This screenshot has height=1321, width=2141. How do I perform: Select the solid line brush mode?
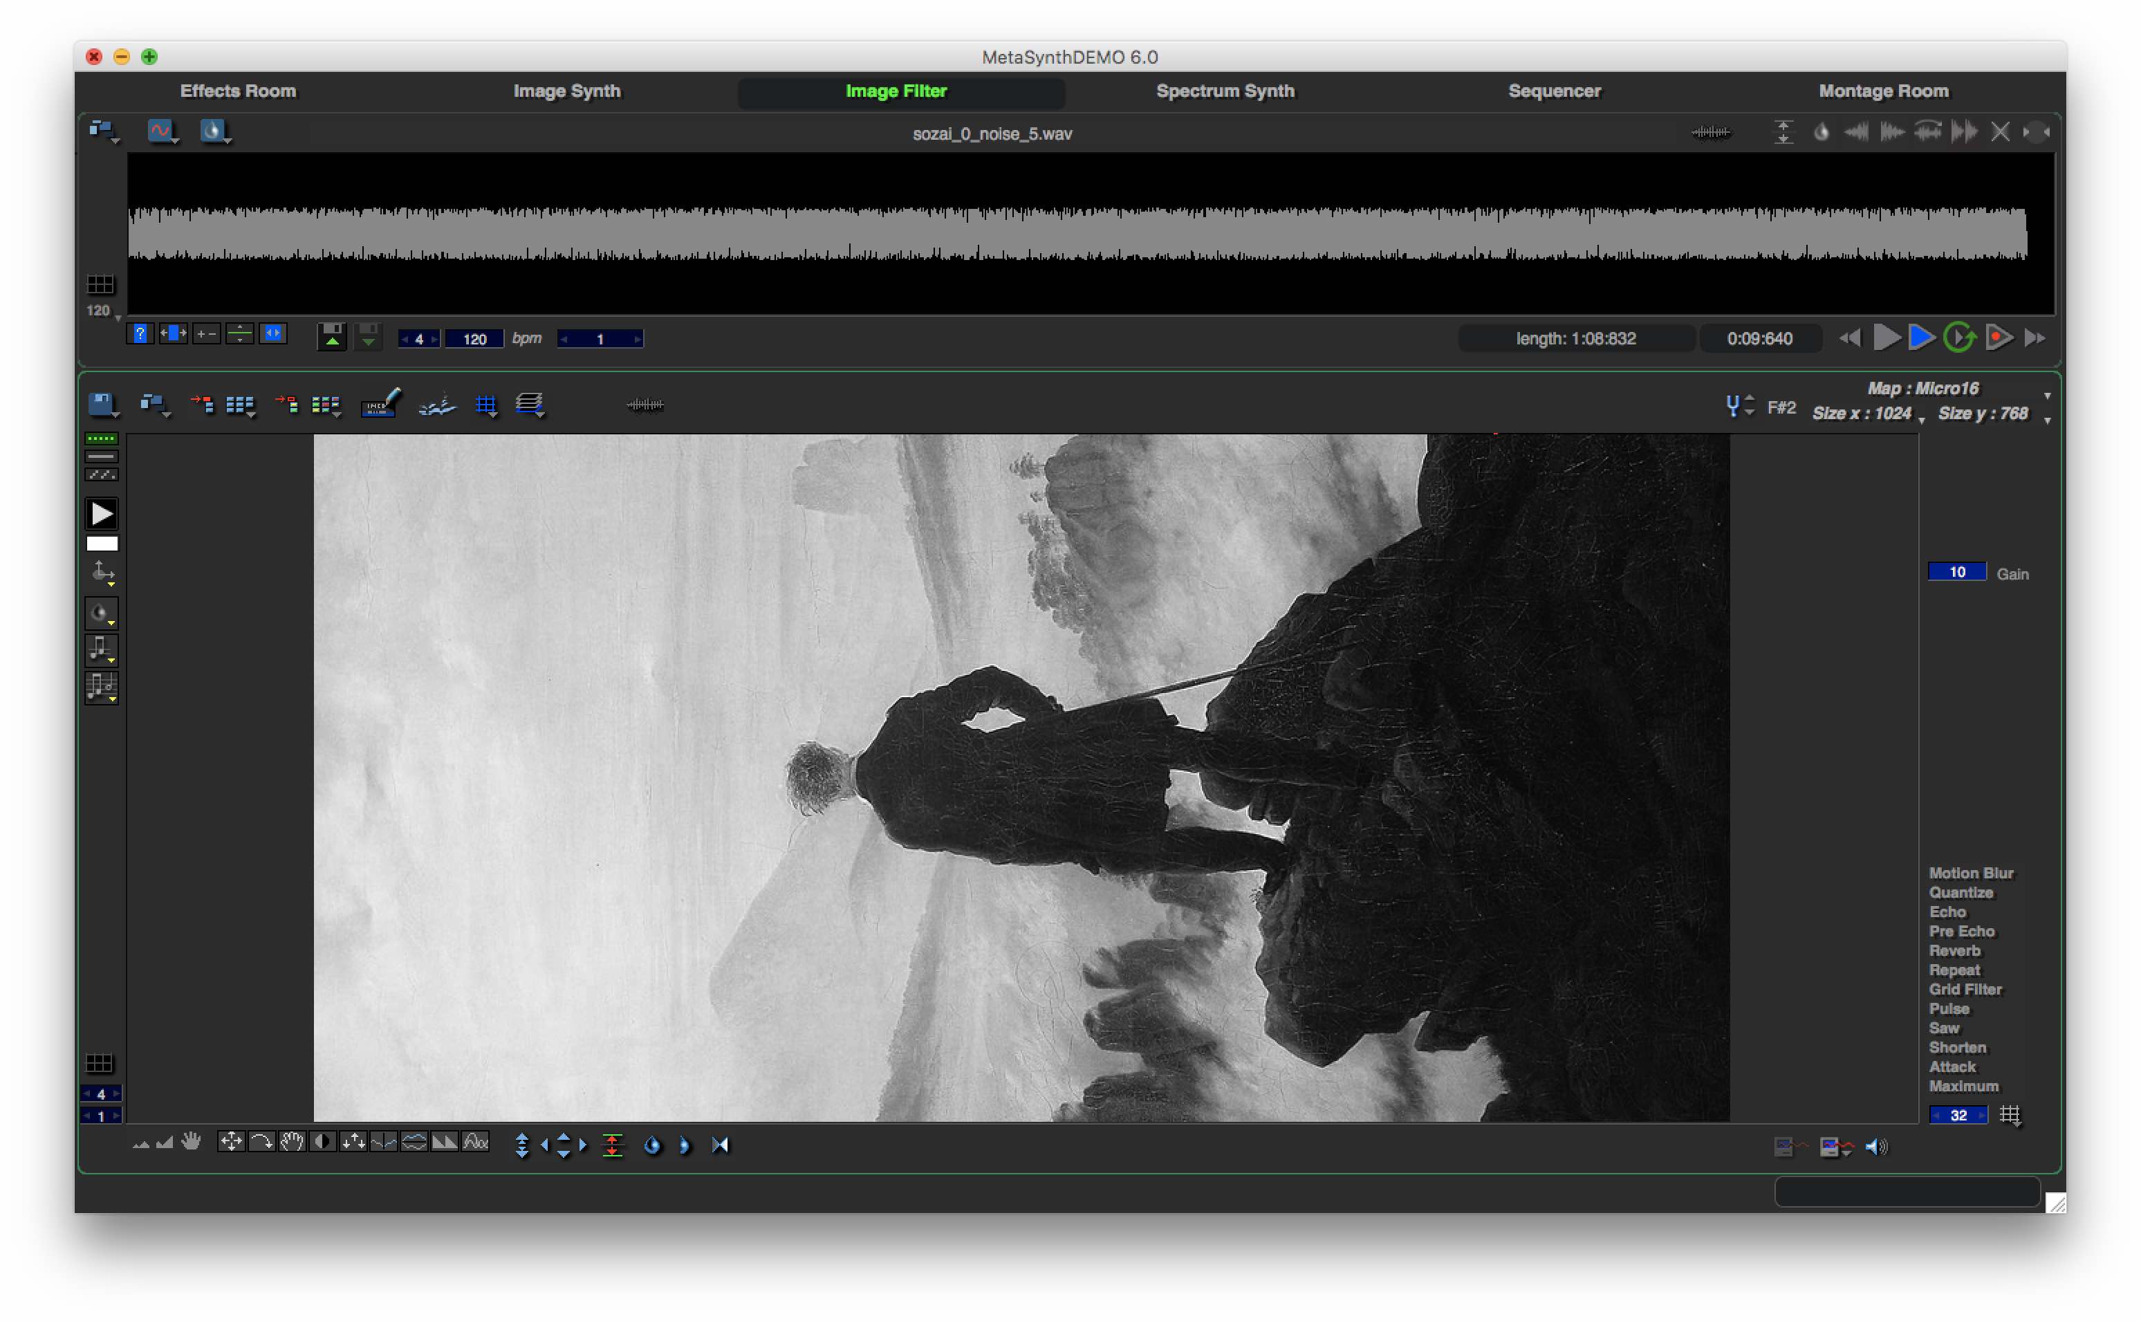pos(102,457)
